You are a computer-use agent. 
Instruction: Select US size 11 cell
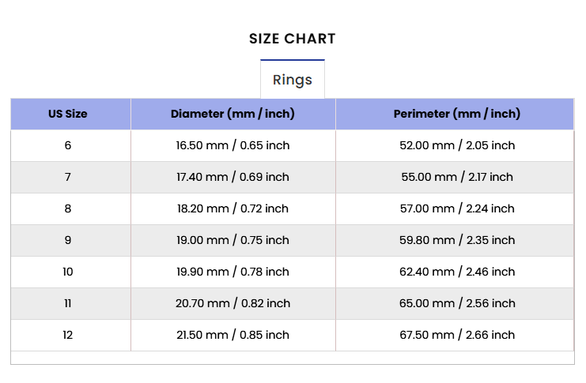pyautogui.click(x=68, y=303)
